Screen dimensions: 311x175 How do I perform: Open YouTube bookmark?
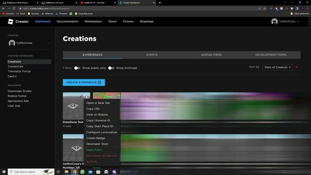[x=8, y=14]
